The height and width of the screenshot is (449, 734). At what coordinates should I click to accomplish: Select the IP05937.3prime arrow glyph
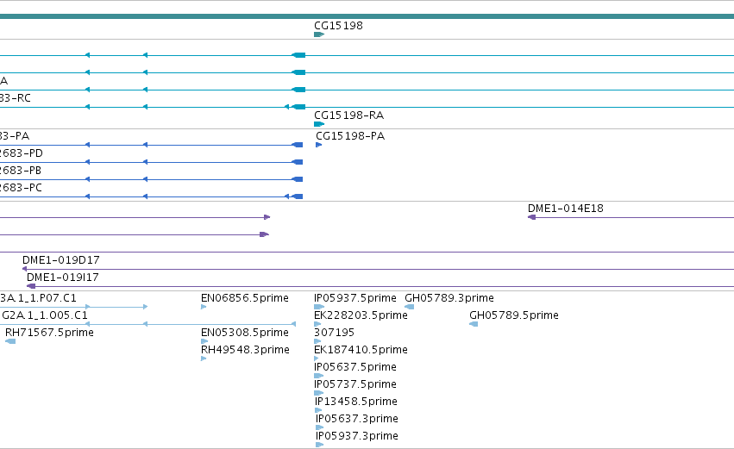[x=320, y=445]
